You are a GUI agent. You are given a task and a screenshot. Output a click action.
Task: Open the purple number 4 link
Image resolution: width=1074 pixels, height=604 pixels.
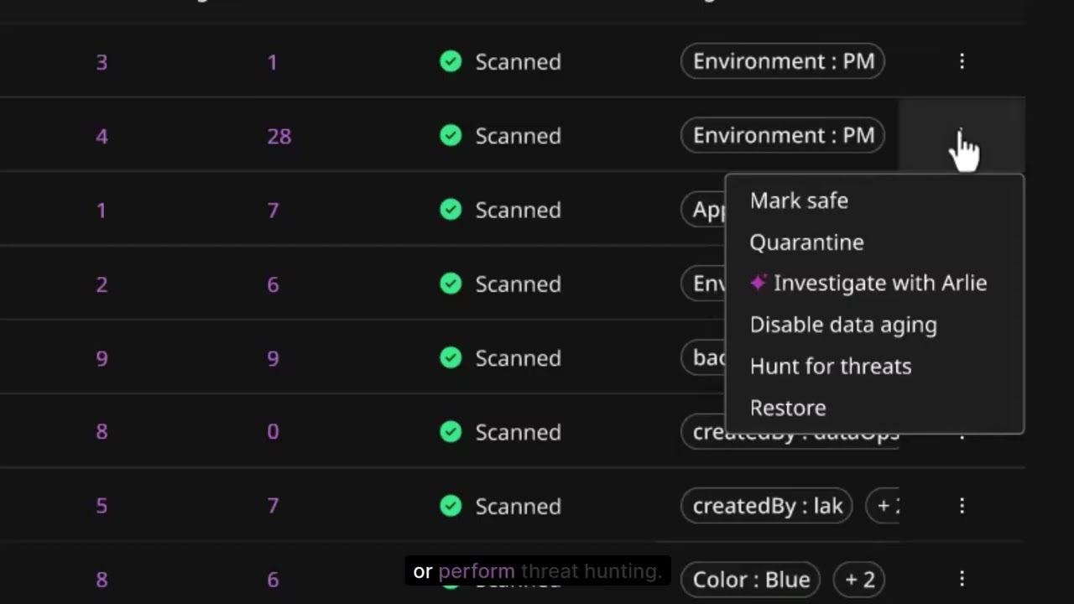point(102,136)
